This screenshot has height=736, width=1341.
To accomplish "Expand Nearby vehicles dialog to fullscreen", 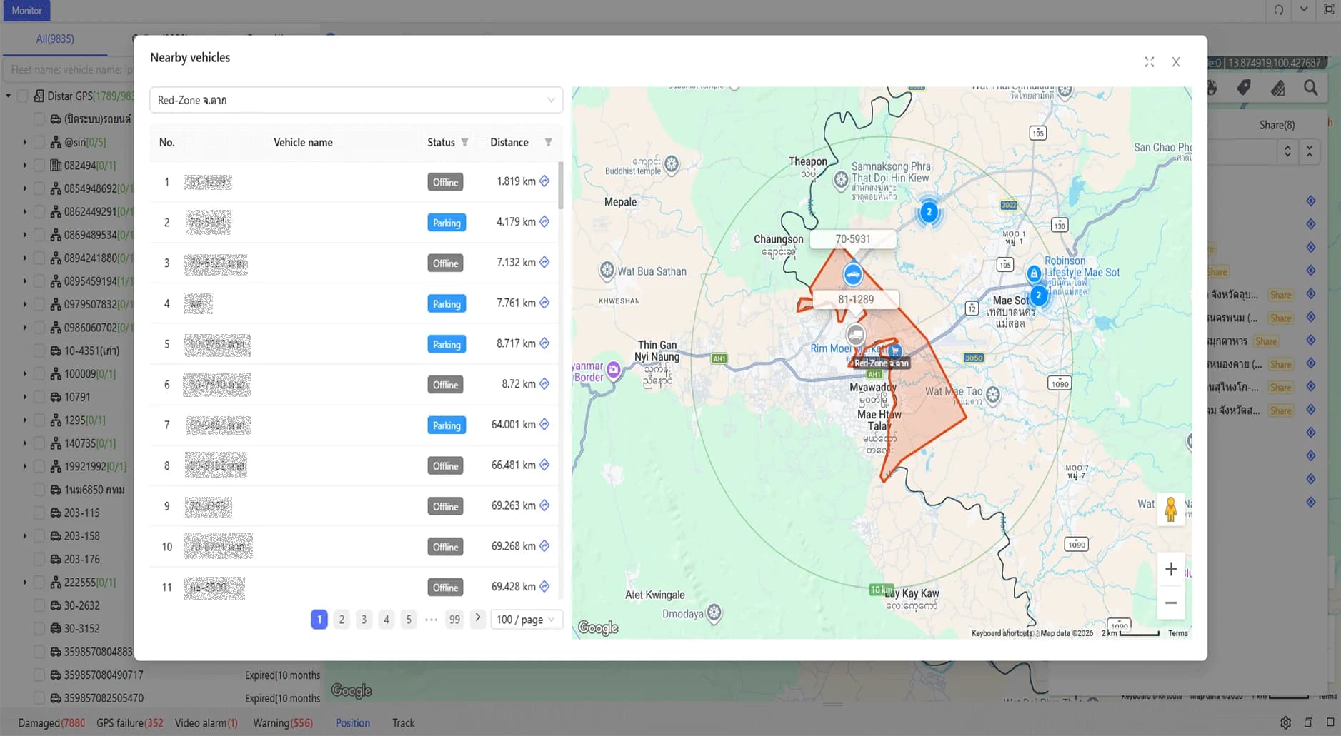I will tap(1149, 62).
